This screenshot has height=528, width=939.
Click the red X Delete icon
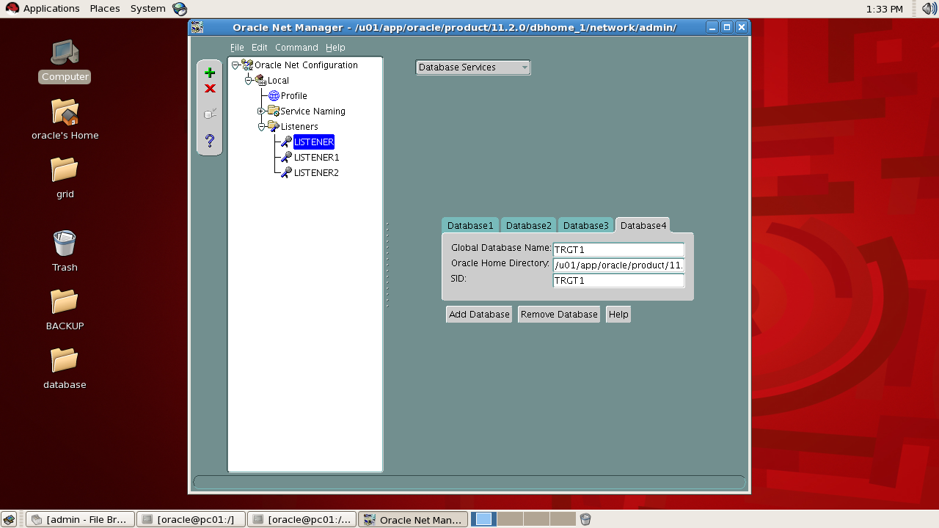pos(210,89)
